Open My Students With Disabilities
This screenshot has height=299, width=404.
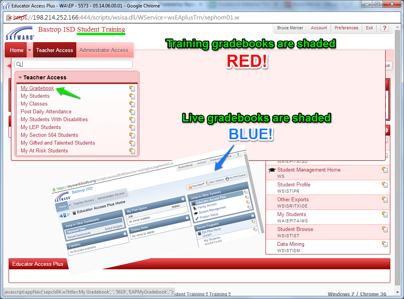point(54,119)
